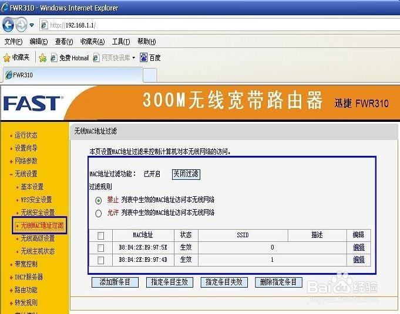The height and width of the screenshot is (314, 400).
Task: Click the MAC address B8:B4:2E:B9:97:4D cell
Action: coord(143,260)
